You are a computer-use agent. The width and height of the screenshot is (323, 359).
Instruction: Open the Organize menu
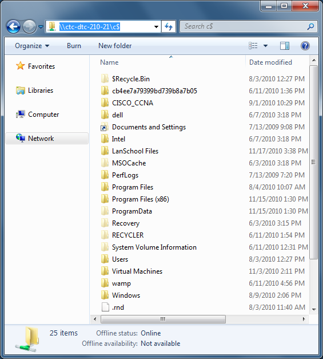(32, 46)
